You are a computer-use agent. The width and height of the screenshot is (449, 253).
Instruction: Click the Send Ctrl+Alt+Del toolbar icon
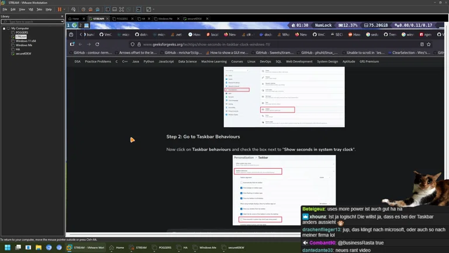(x=73, y=9)
